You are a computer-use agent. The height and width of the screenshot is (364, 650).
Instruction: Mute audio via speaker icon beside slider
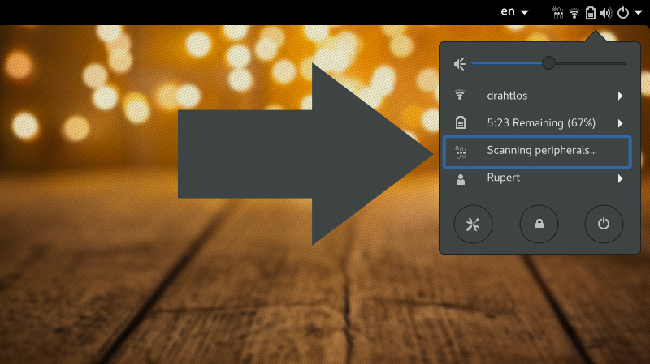coord(459,64)
